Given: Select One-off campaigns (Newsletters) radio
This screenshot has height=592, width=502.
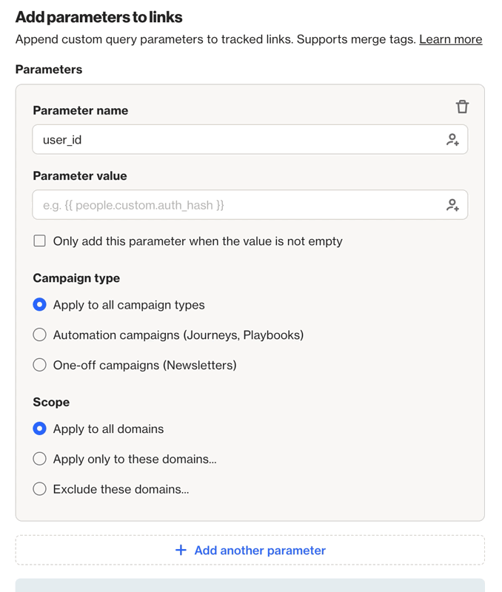Looking at the screenshot, I should point(40,365).
